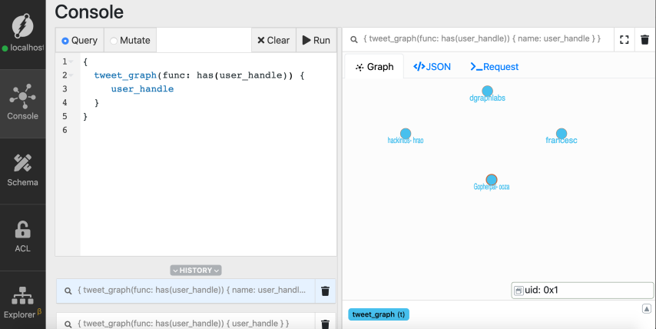Open the Console sidebar section
This screenshot has height=329, width=656.
coord(22,102)
